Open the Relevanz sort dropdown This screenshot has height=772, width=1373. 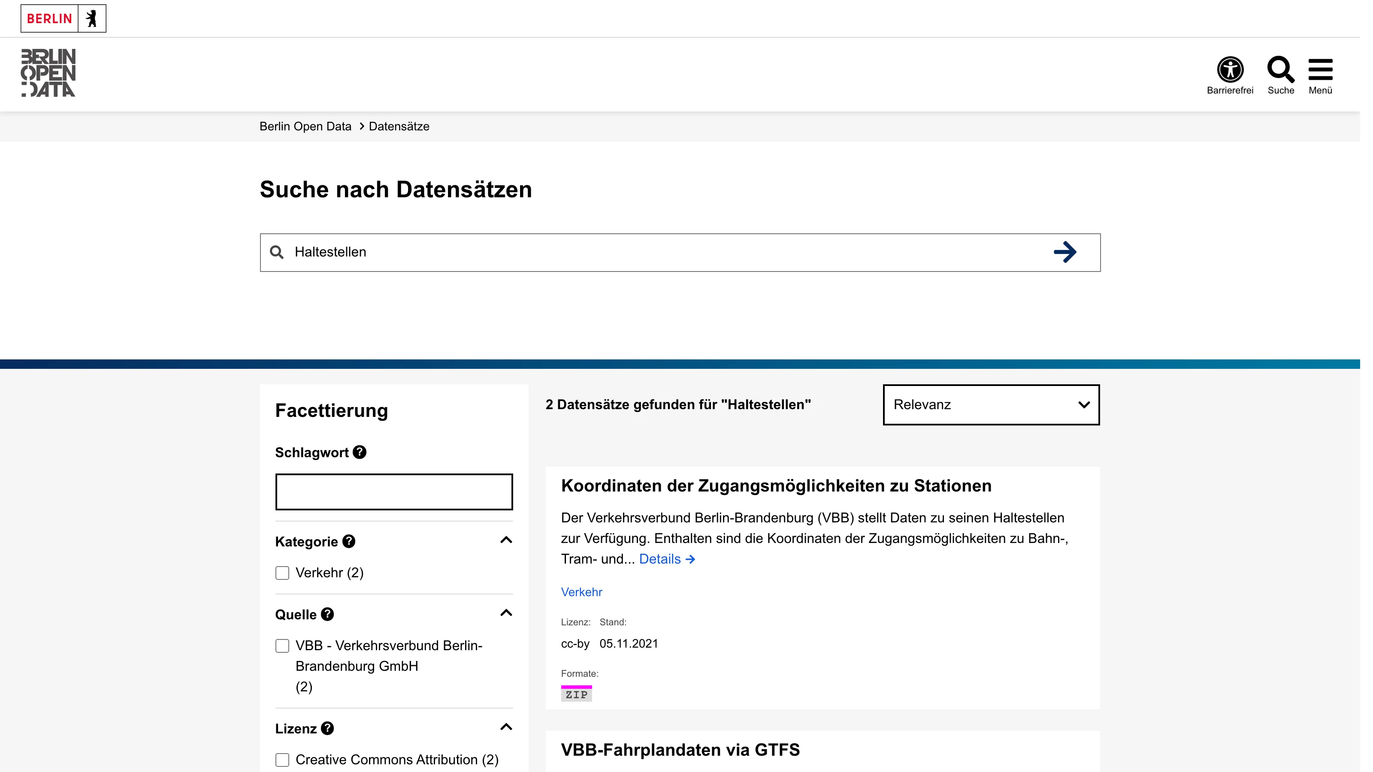click(x=991, y=405)
